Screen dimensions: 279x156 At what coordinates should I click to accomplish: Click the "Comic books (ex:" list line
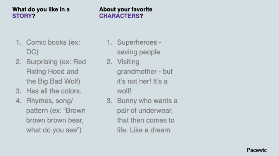coord(53,42)
